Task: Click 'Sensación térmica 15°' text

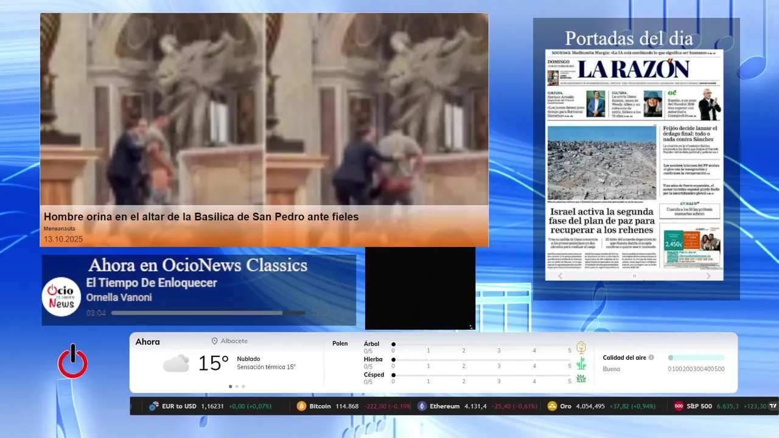Action: pos(267,367)
